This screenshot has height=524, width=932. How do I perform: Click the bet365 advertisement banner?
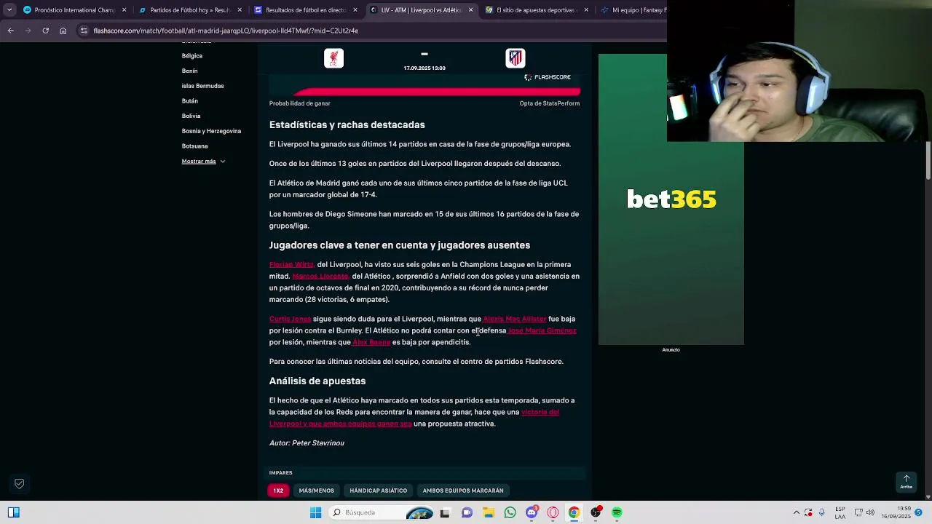pyautogui.click(x=671, y=199)
